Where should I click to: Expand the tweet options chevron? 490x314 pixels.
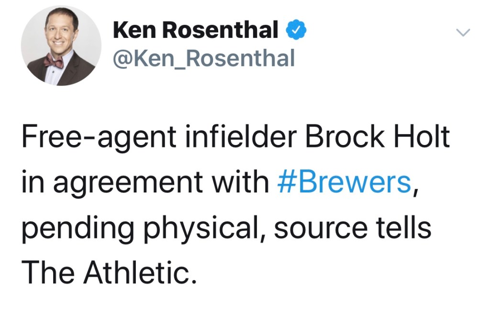tap(463, 33)
